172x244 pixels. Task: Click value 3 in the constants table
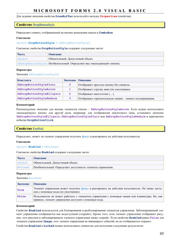coord(70,98)
